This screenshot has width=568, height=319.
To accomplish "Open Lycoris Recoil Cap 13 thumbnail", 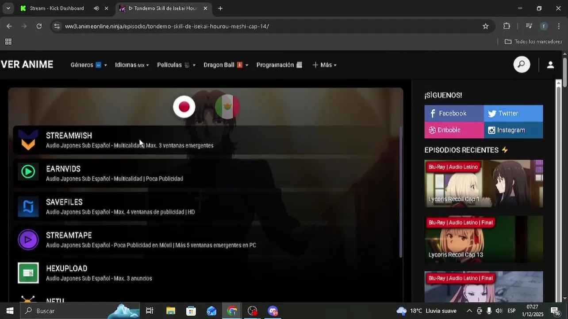I will coord(484,239).
